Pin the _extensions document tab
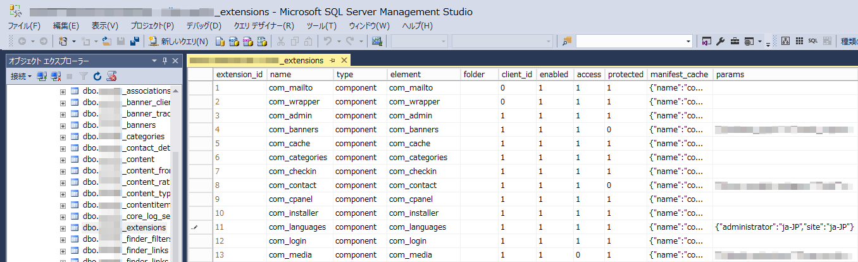Image resolution: width=858 pixels, height=262 pixels. (x=332, y=61)
